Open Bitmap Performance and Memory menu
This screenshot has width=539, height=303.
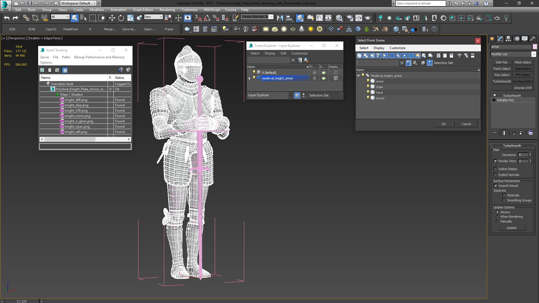[99, 57]
